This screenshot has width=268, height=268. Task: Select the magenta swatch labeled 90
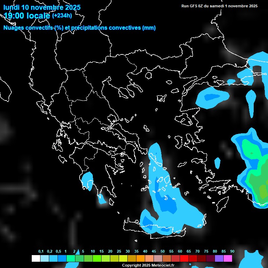pos(228,259)
